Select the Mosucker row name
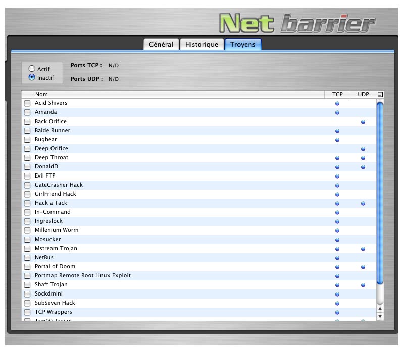The width and height of the screenshot is (404, 353). (x=47, y=239)
